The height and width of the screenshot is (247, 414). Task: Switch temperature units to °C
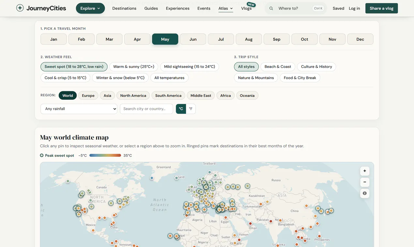pyautogui.click(x=181, y=109)
